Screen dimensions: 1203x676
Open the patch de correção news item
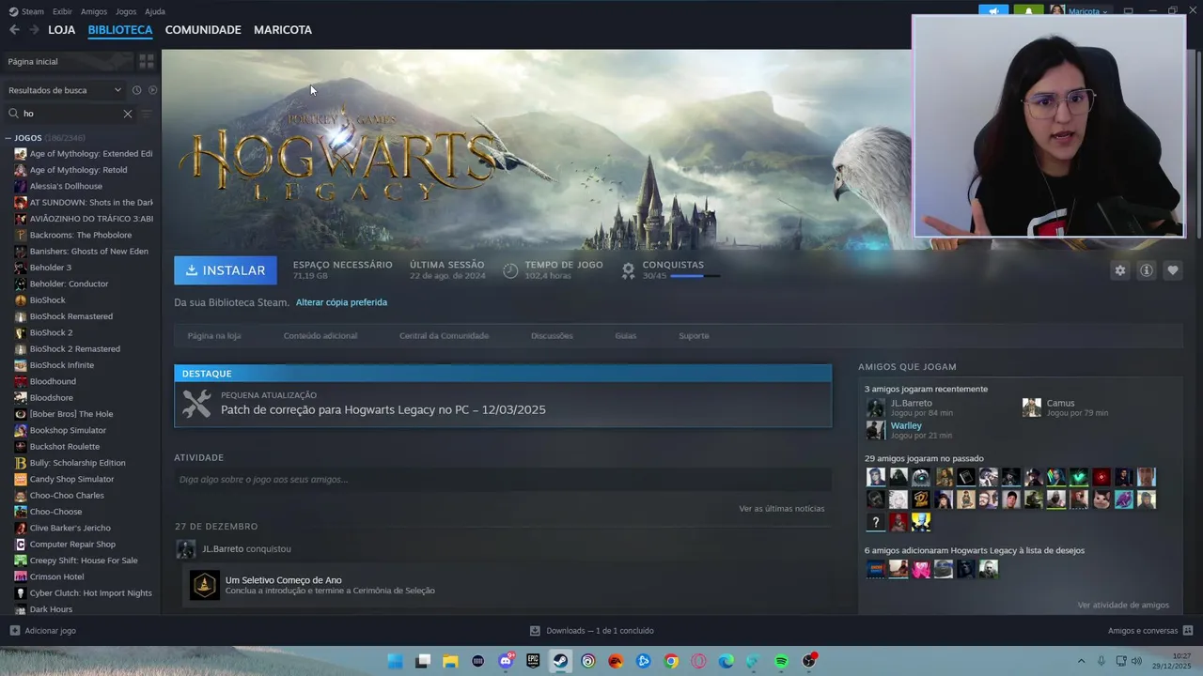pyautogui.click(x=503, y=404)
